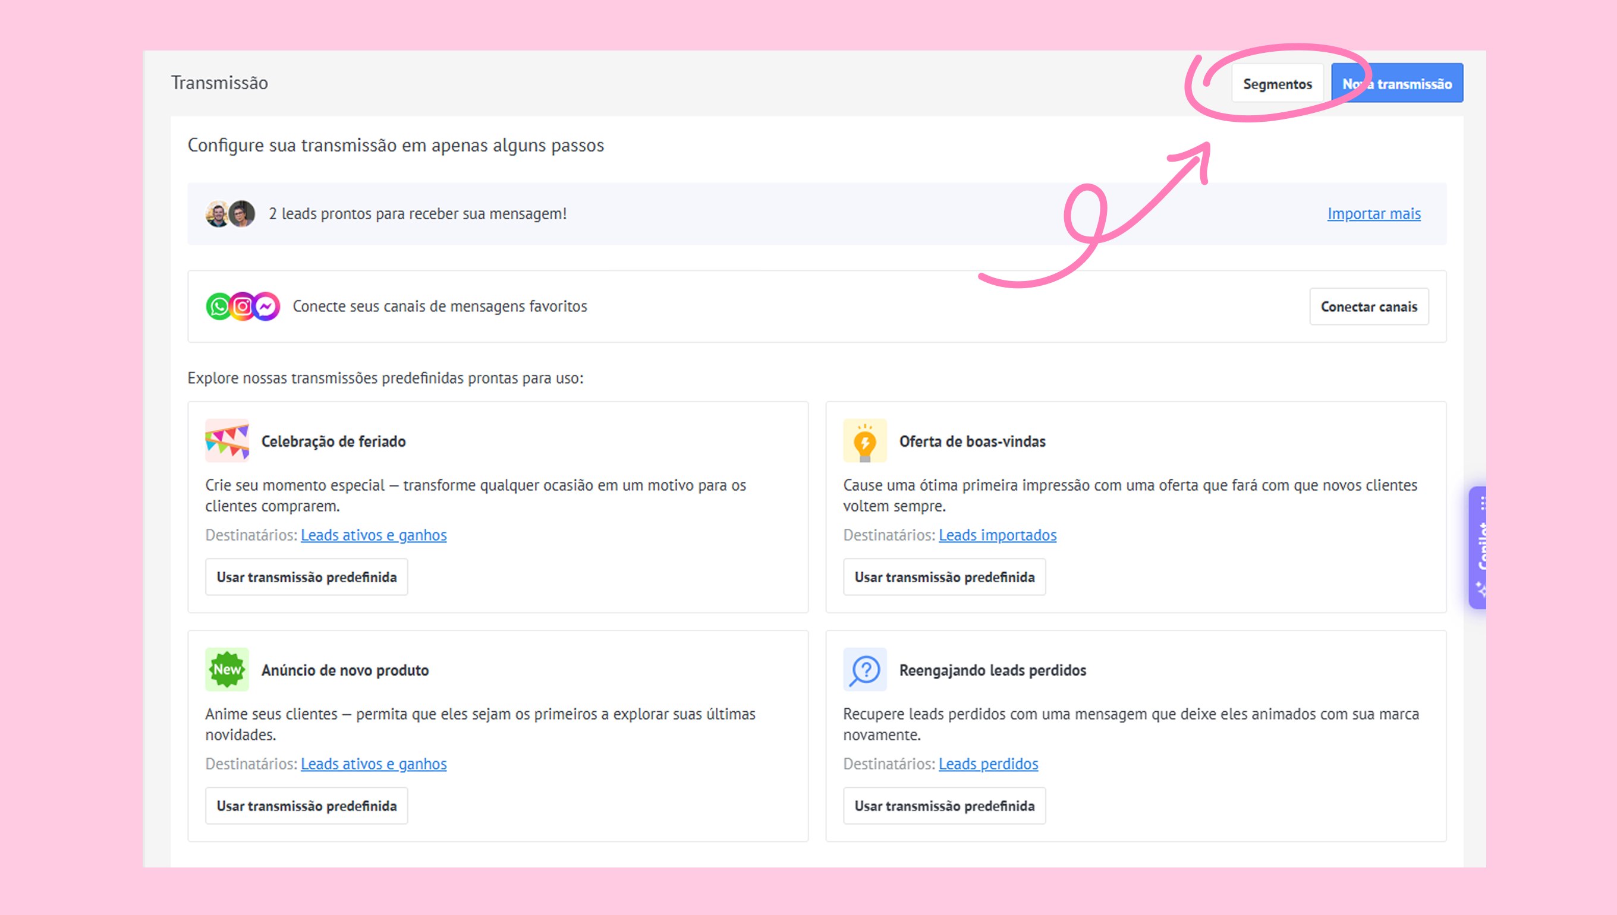Open the Segmentos page
The height and width of the screenshot is (915, 1617).
pyautogui.click(x=1277, y=84)
